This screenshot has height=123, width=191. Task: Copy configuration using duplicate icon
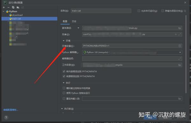[13, 7]
